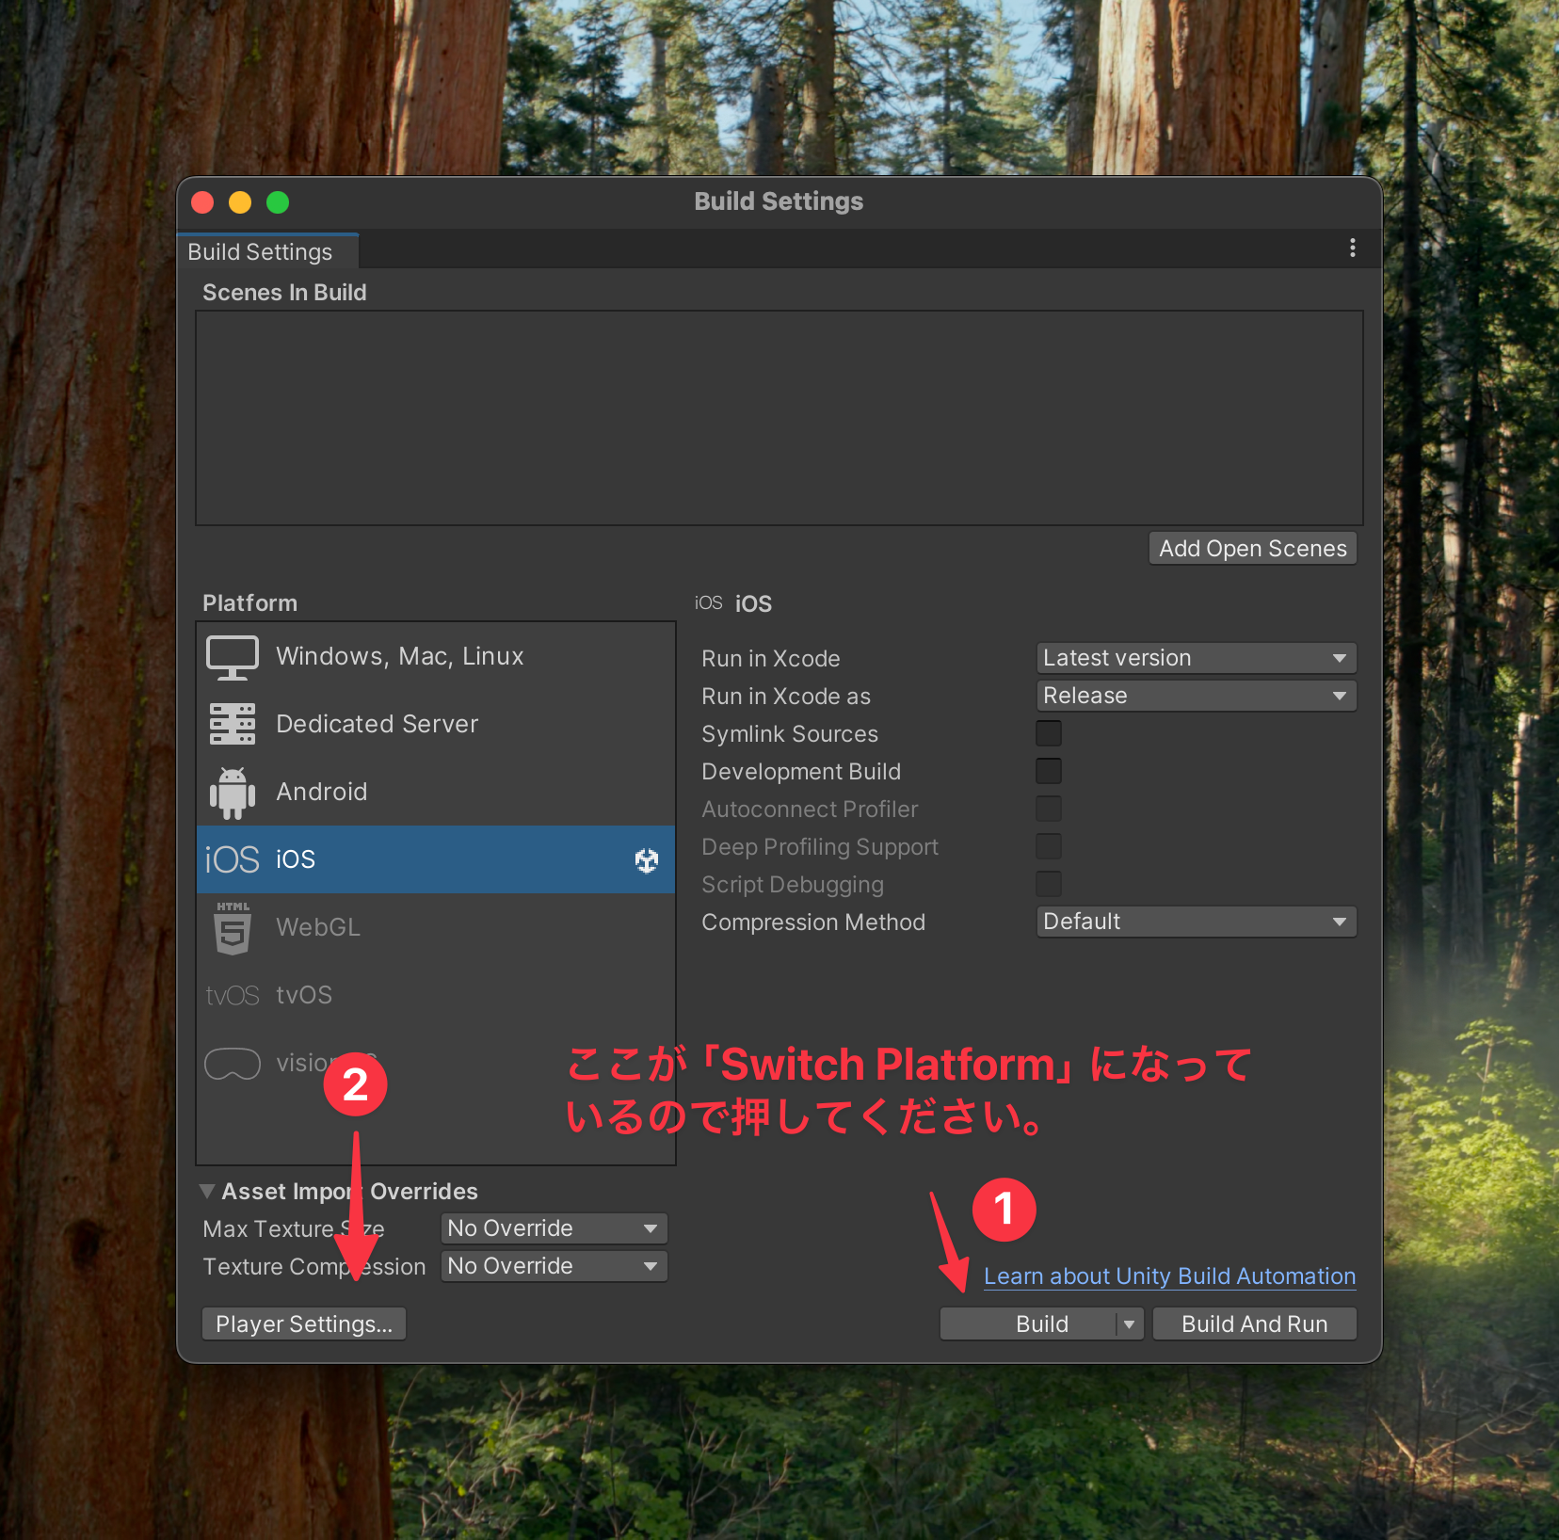The width and height of the screenshot is (1559, 1540).
Task: Open the Build button dropdown arrow
Action: (1129, 1324)
